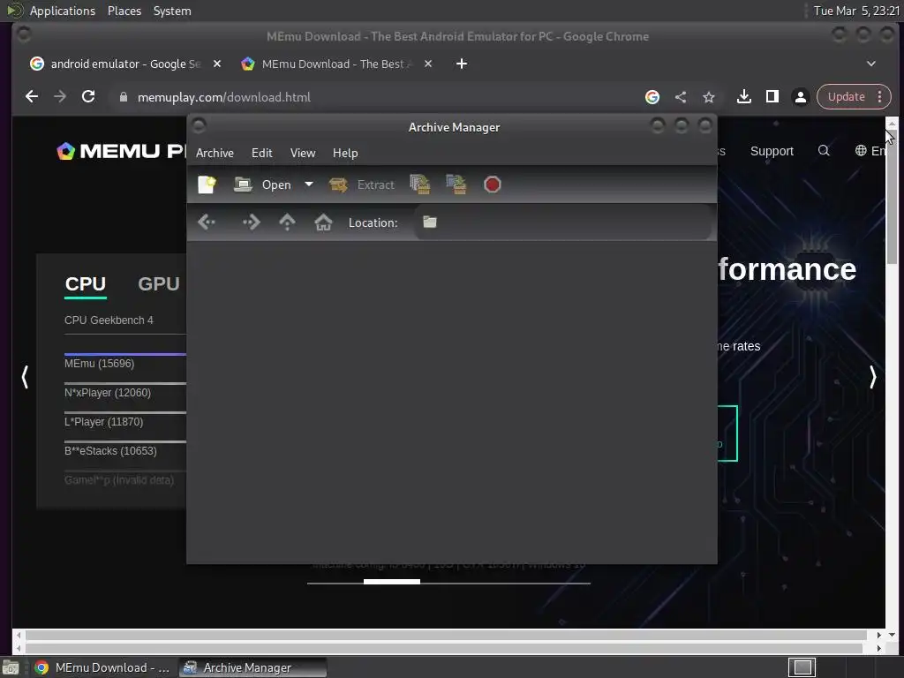Select the GPU benchmark tab
This screenshot has width=904, height=678.
[x=159, y=284]
